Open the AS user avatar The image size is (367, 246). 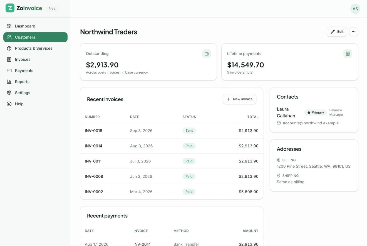click(x=355, y=9)
